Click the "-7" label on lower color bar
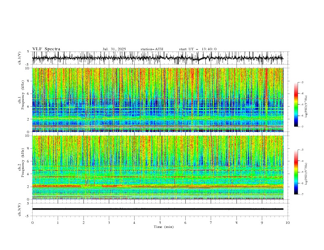 [302, 194]
